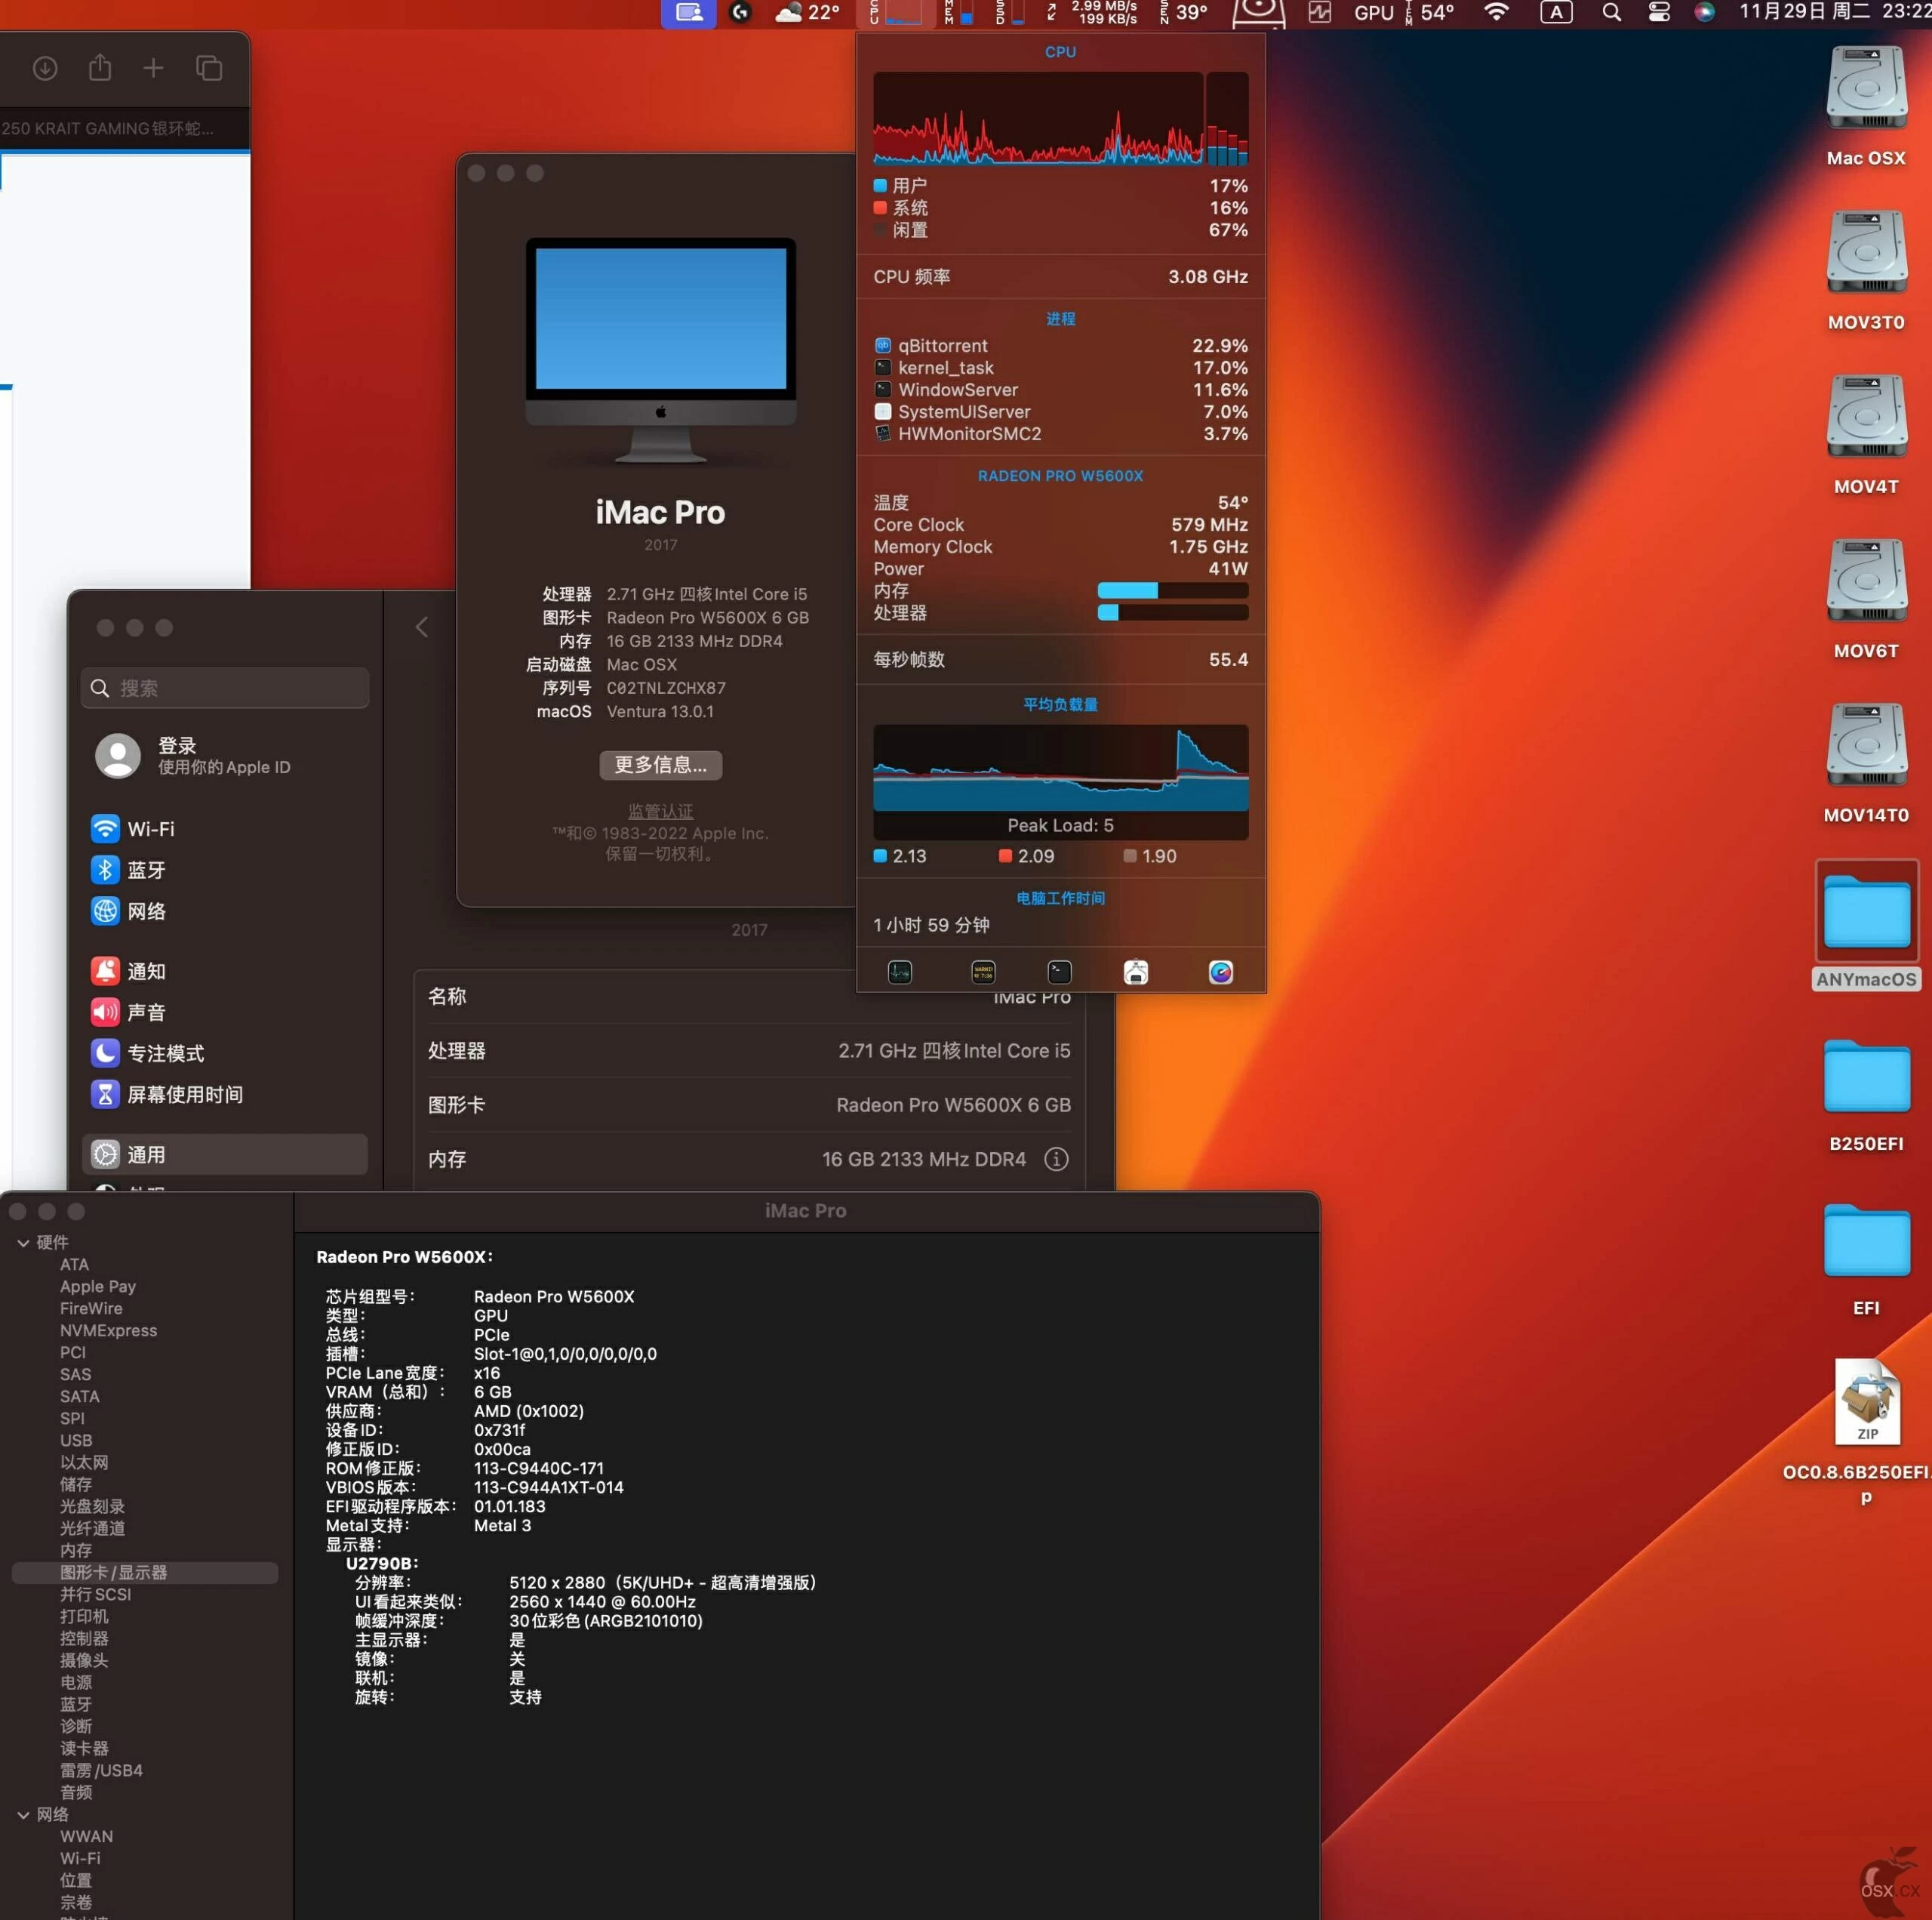Sign in with Apple ID in Settings
This screenshot has height=1920, width=1932.
195,757
